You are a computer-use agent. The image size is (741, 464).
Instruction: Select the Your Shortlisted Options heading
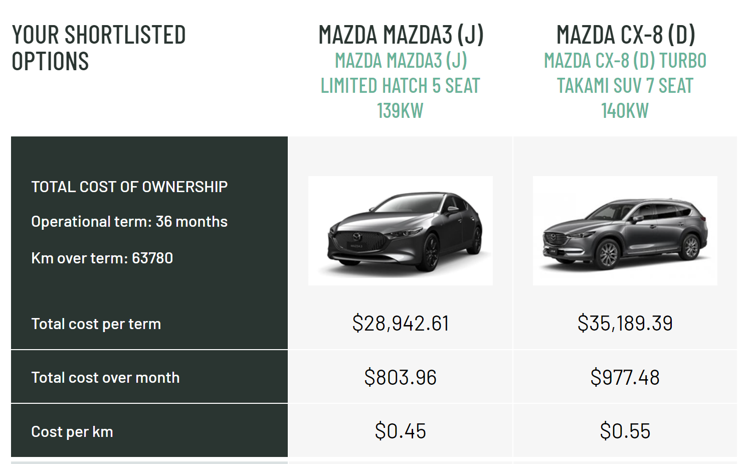tap(98, 48)
